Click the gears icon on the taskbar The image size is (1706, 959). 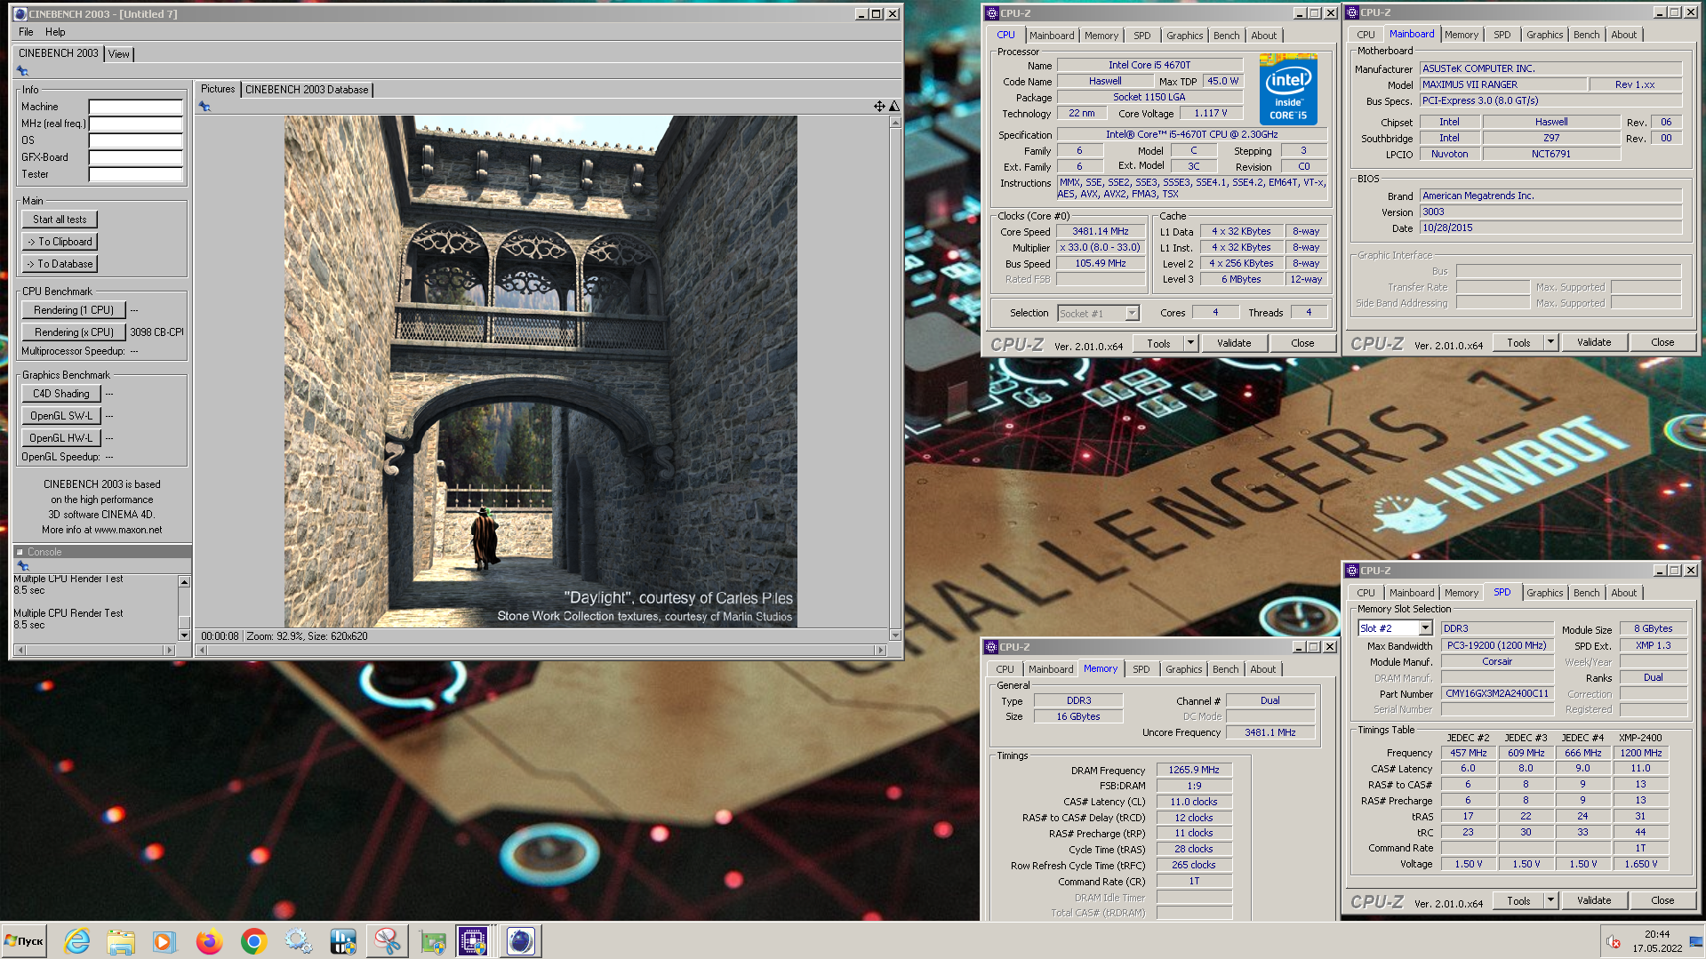(298, 941)
